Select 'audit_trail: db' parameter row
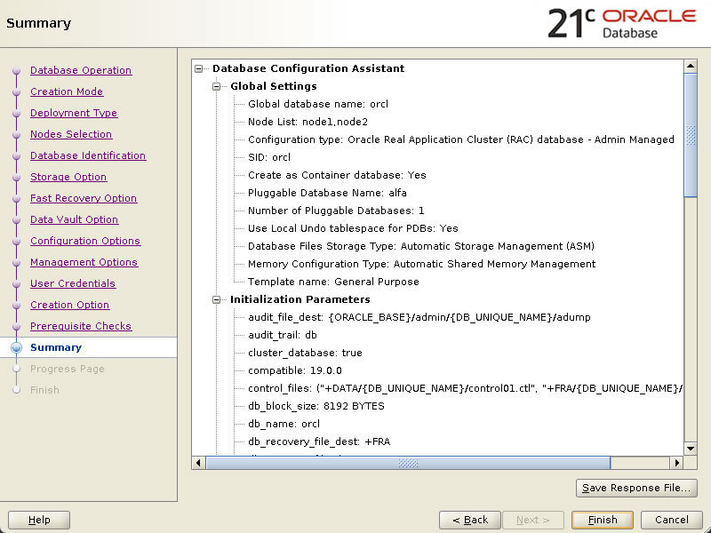Viewport: 711px width, 533px height. [x=283, y=335]
